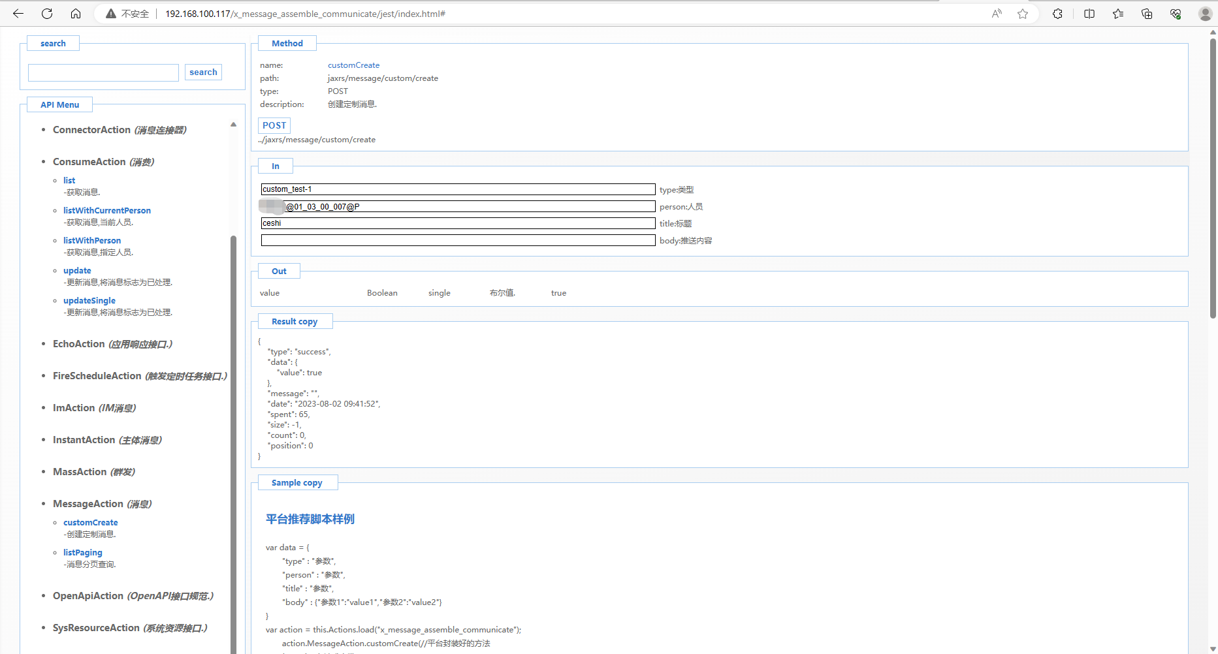Image resolution: width=1218 pixels, height=654 pixels.
Task: Expand MassAction in API menu
Action: click(x=94, y=472)
